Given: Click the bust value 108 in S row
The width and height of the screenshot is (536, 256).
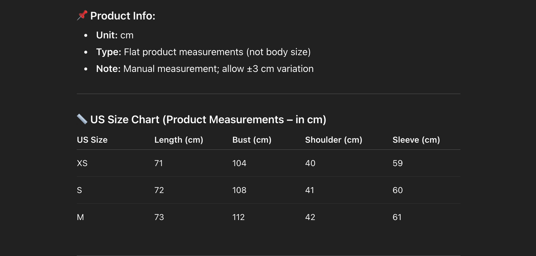Looking at the screenshot, I should click(x=239, y=190).
